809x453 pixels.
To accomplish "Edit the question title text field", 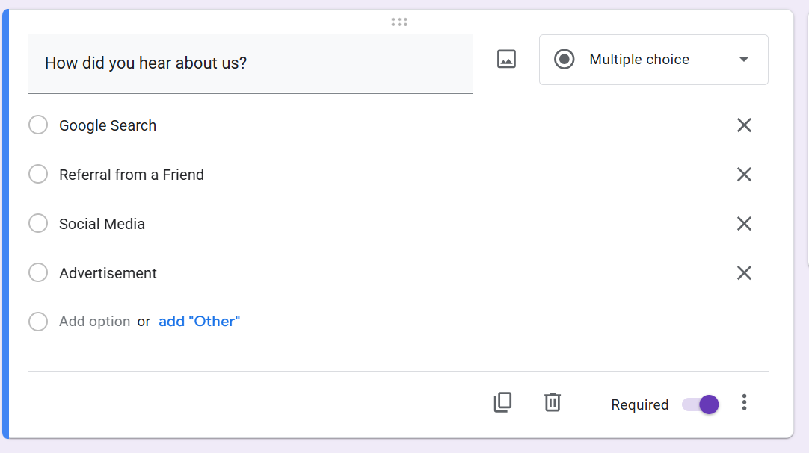I will [x=250, y=63].
